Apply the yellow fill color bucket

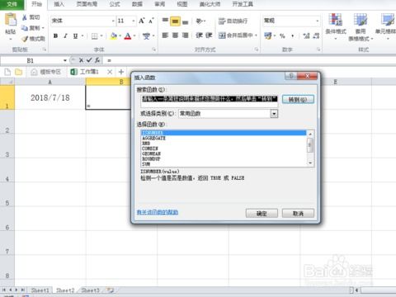click(x=113, y=35)
